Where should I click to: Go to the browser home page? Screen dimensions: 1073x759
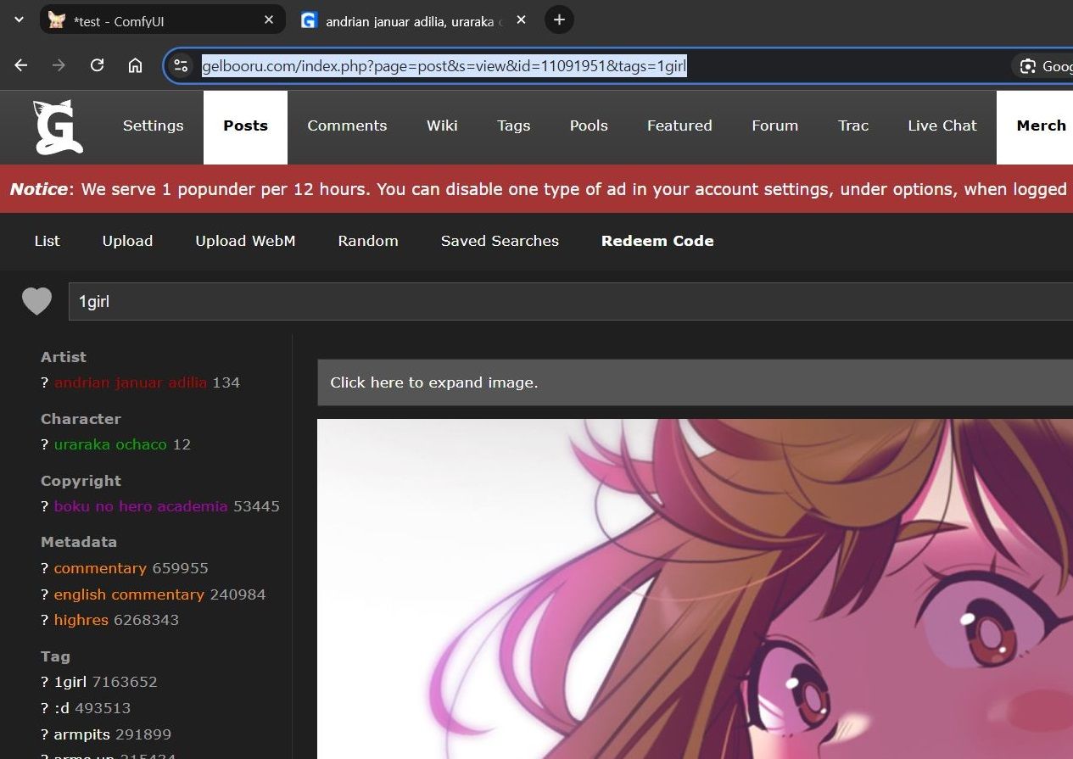(135, 65)
